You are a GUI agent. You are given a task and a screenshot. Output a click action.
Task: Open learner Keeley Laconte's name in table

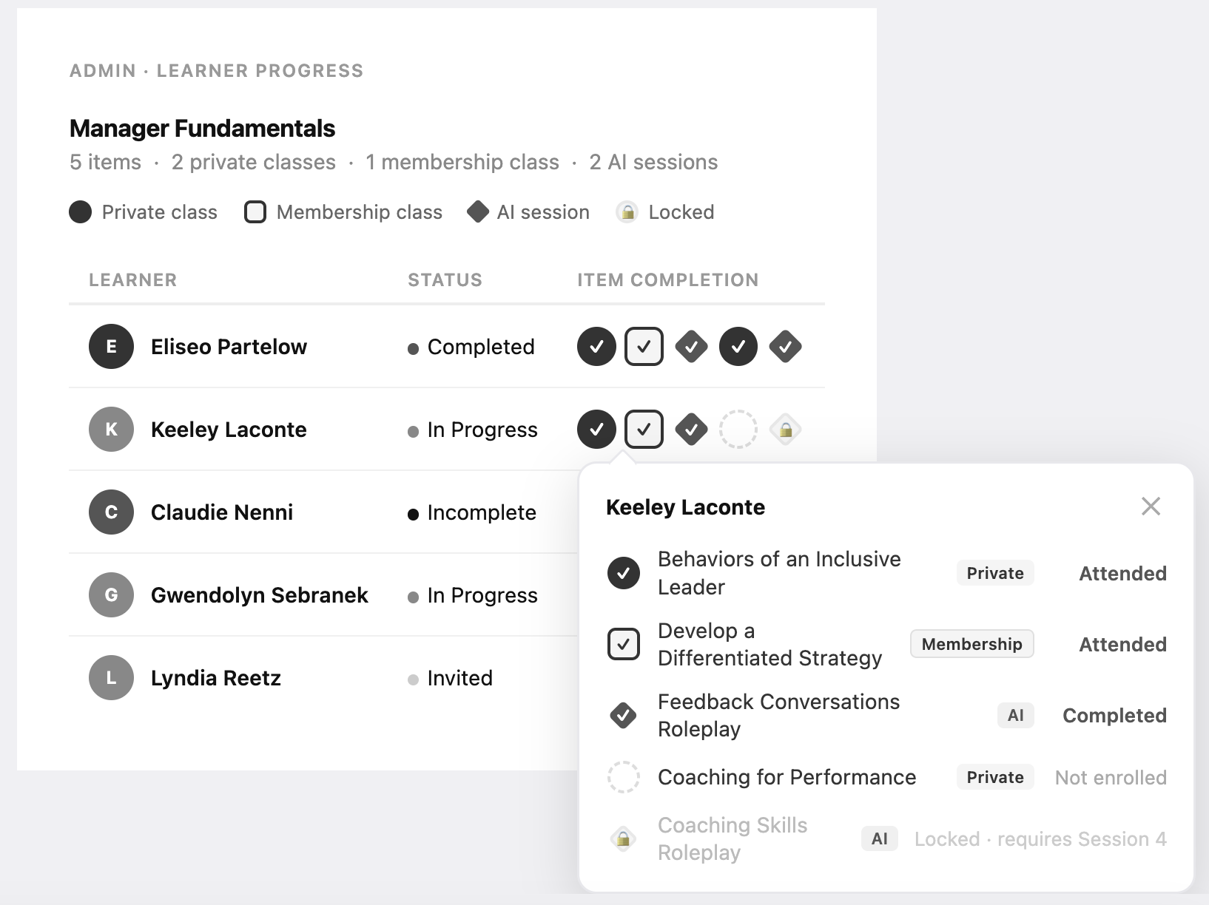tap(229, 430)
